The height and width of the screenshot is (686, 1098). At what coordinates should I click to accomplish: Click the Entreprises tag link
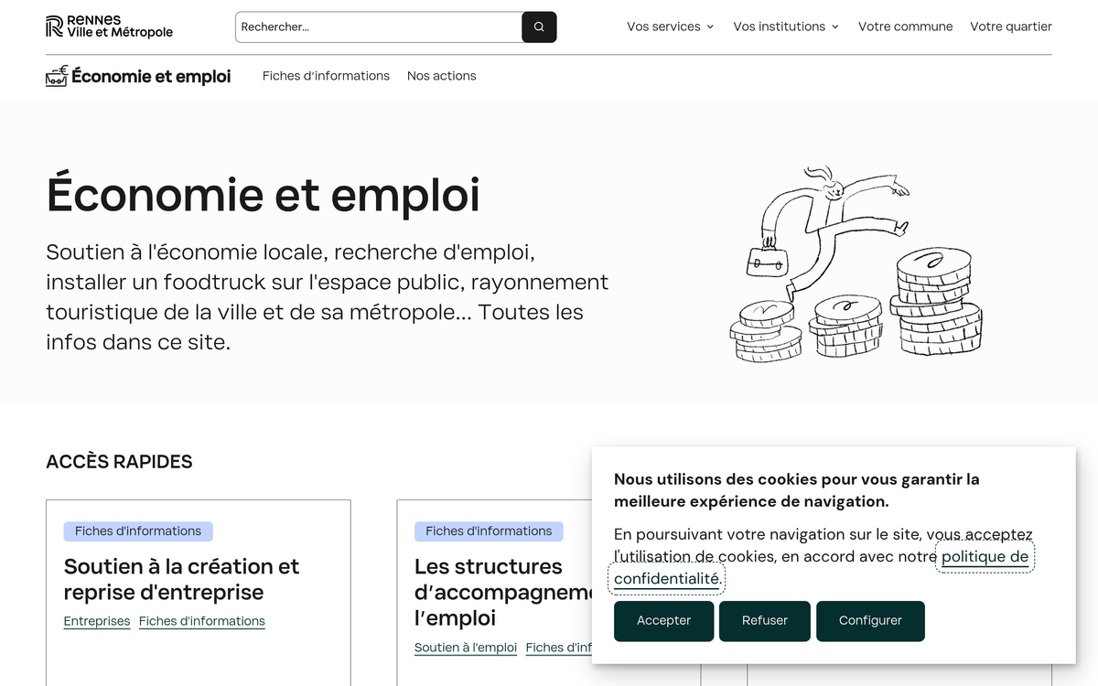click(97, 621)
